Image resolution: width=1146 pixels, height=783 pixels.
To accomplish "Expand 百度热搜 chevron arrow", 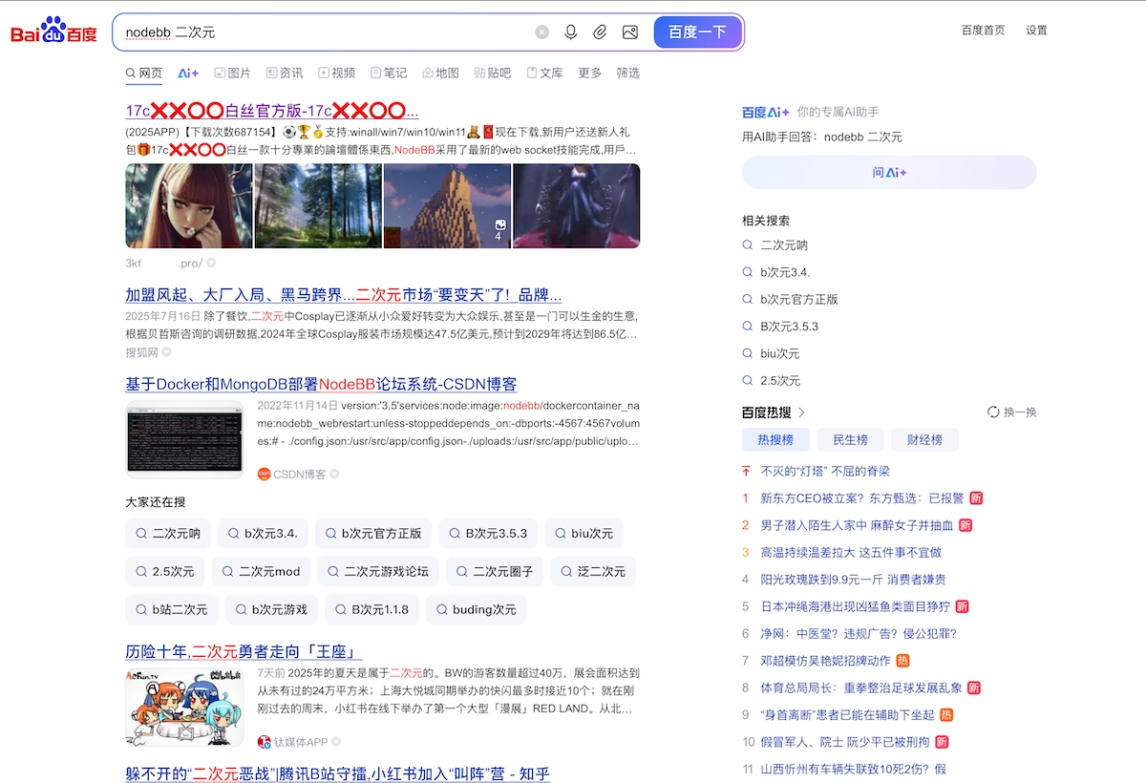I will pyautogui.click(x=801, y=413).
